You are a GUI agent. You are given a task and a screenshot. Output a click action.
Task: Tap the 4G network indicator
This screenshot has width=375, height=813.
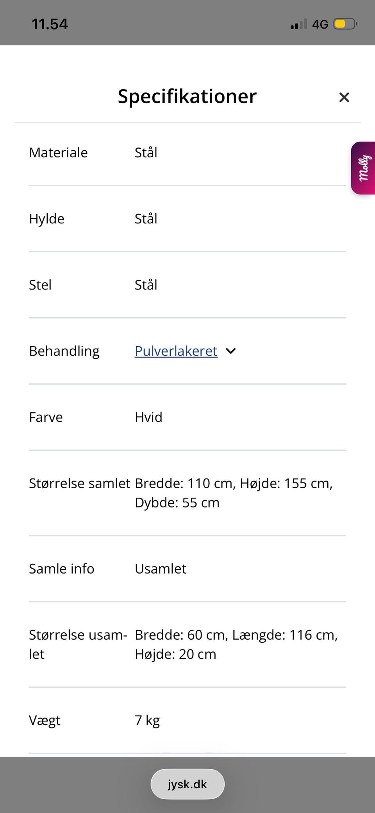320,24
